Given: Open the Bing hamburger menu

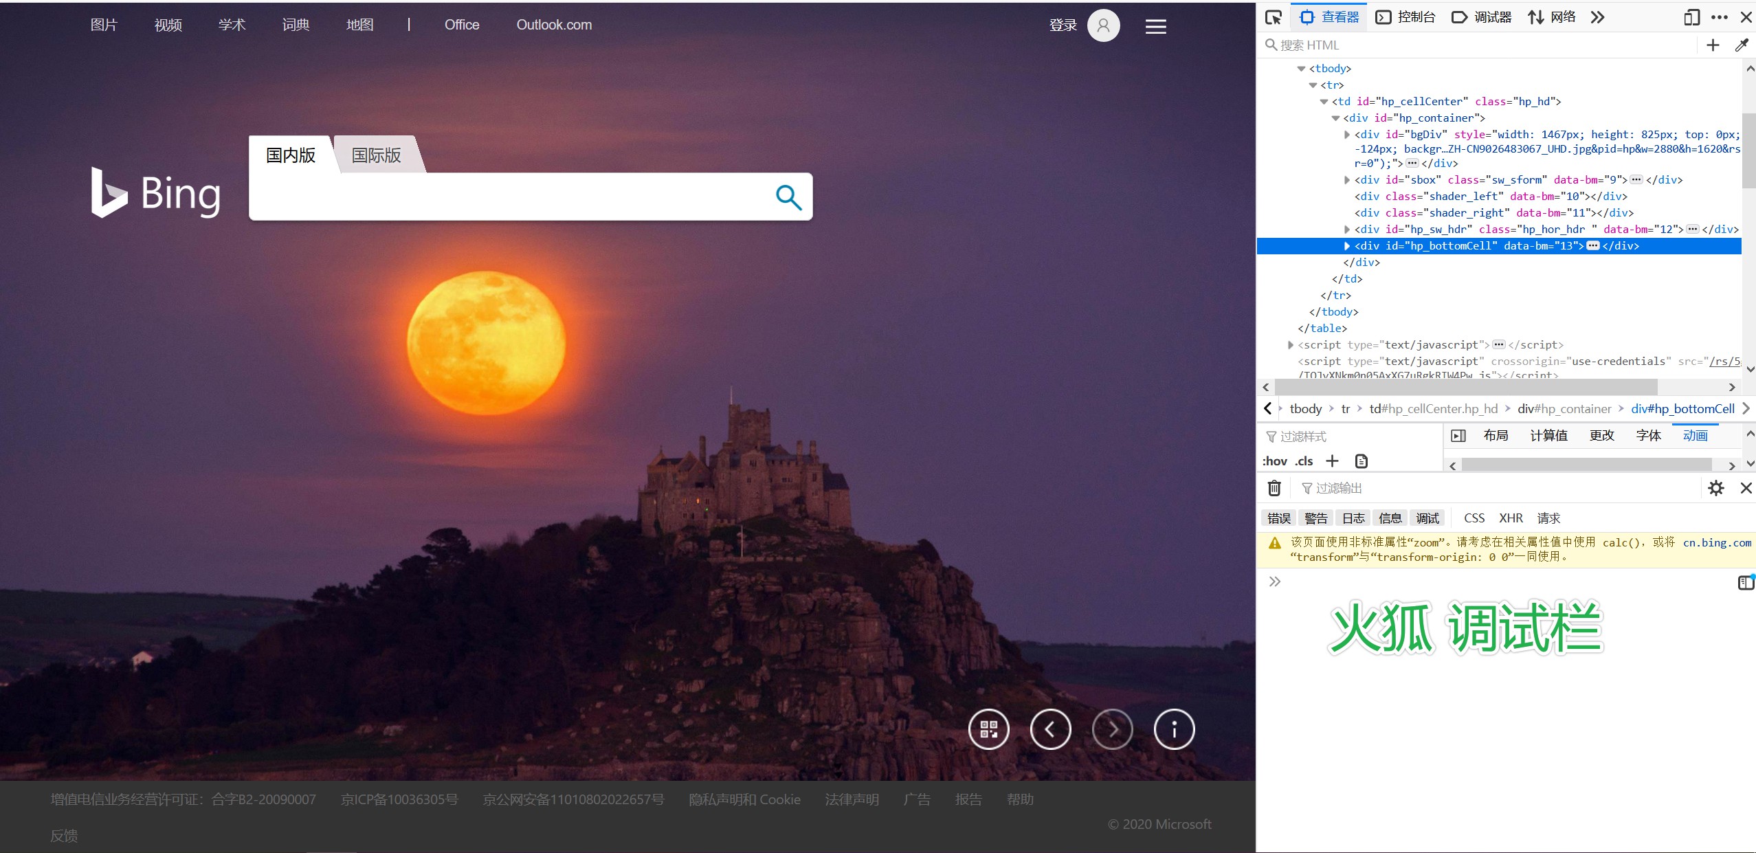Looking at the screenshot, I should pos(1155,26).
